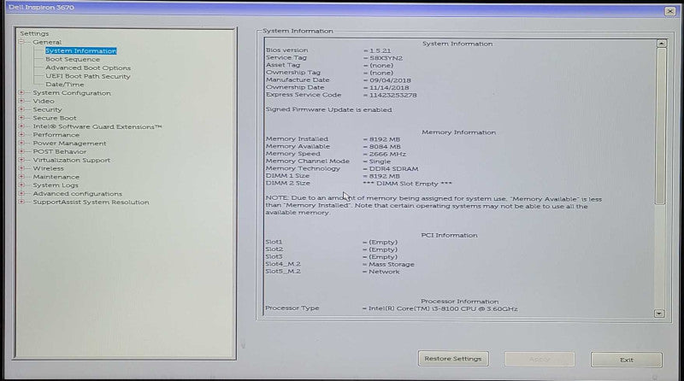The width and height of the screenshot is (684, 381).
Task: Click the scrollbar down arrow
Action: [658, 314]
